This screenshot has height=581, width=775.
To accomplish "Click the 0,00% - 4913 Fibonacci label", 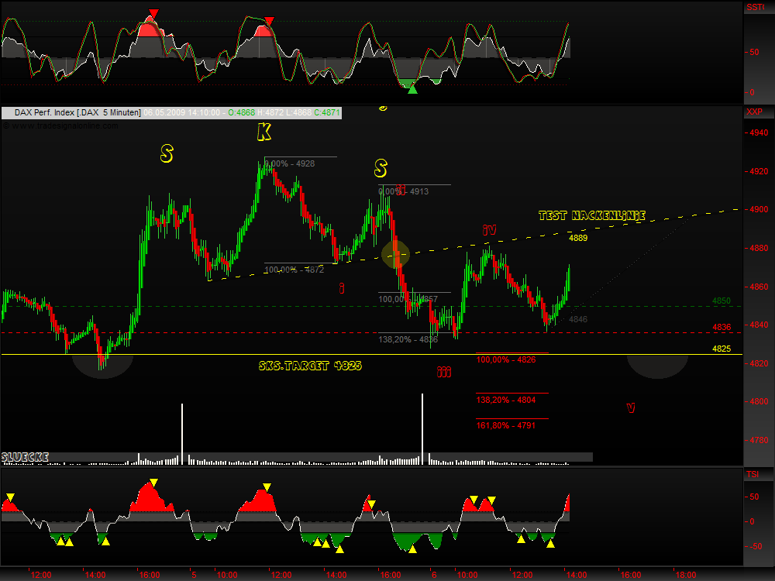I will [x=404, y=191].
